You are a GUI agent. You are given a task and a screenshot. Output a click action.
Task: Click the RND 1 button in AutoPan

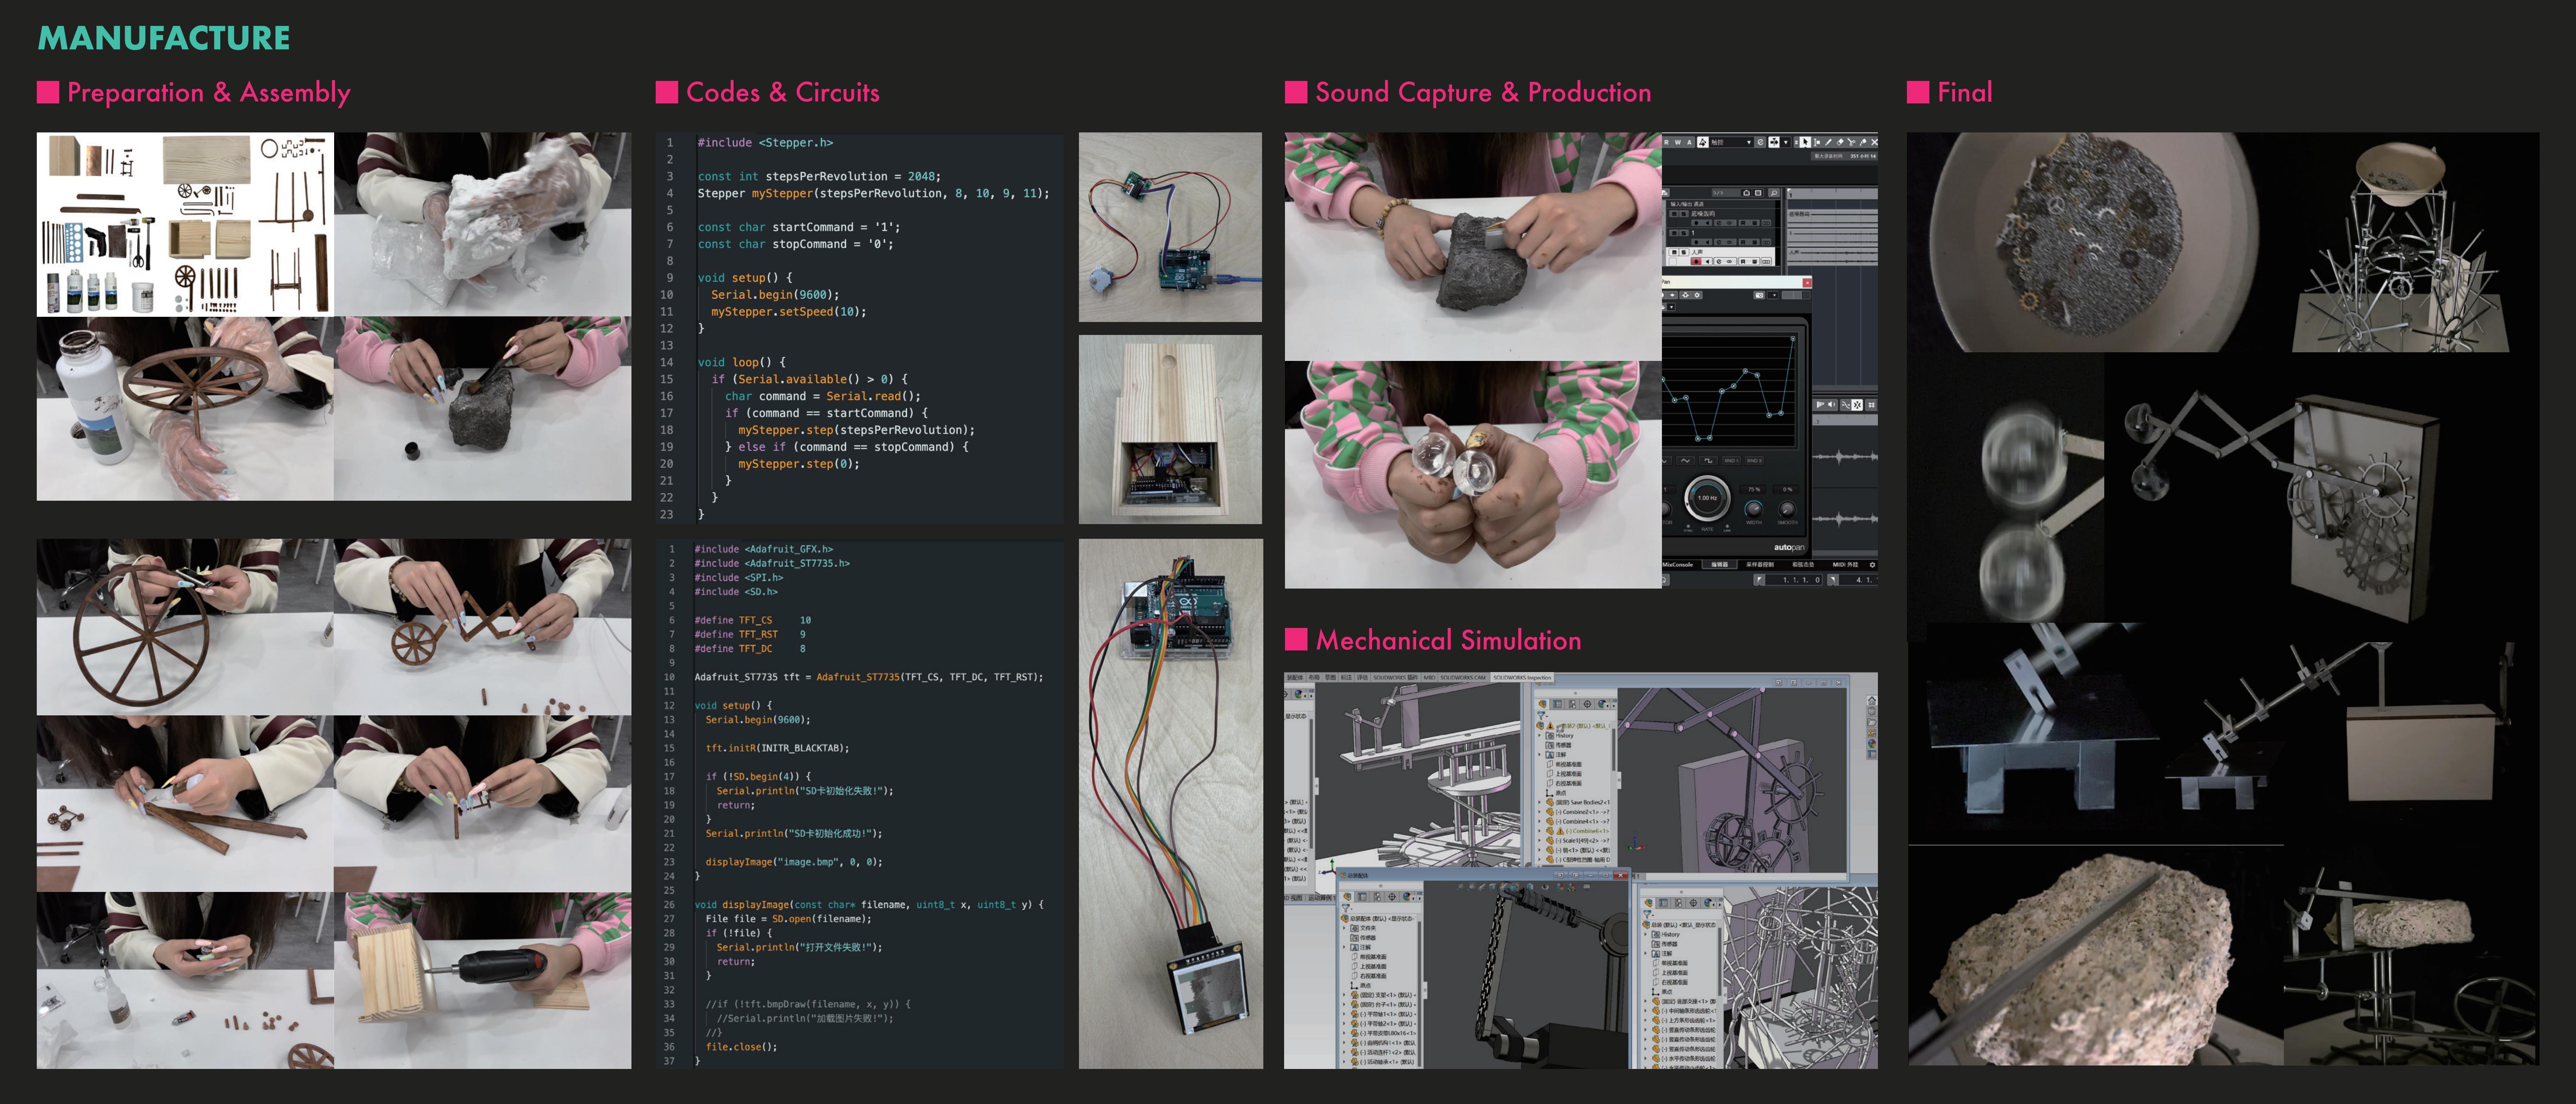pos(1731,461)
